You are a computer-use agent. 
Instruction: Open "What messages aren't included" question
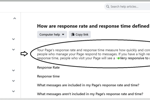pos(90,94)
